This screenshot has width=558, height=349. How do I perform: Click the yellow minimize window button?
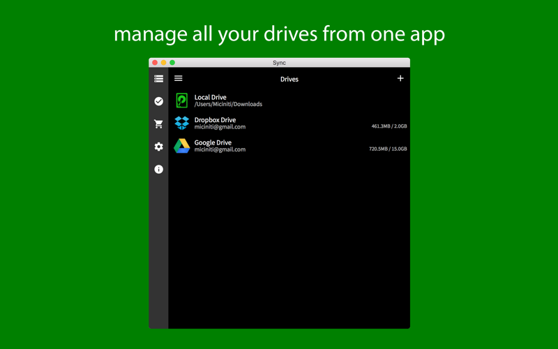163,63
